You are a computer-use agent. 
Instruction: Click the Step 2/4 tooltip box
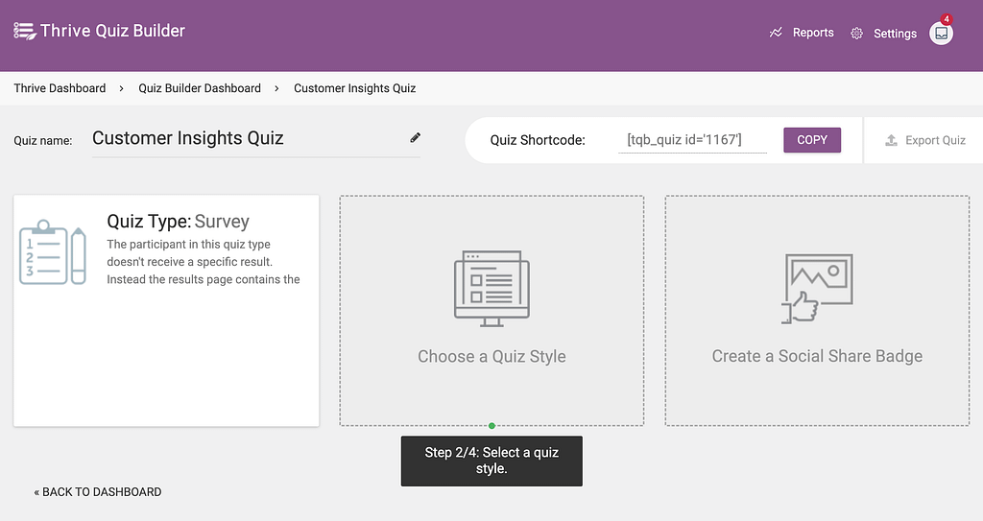coord(491,461)
